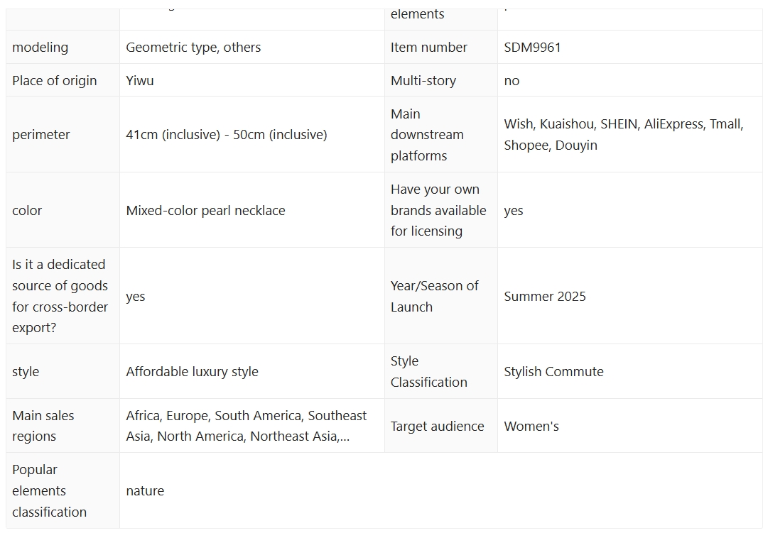Click the Multi-story label cell
The image size is (763, 533).
423,81
